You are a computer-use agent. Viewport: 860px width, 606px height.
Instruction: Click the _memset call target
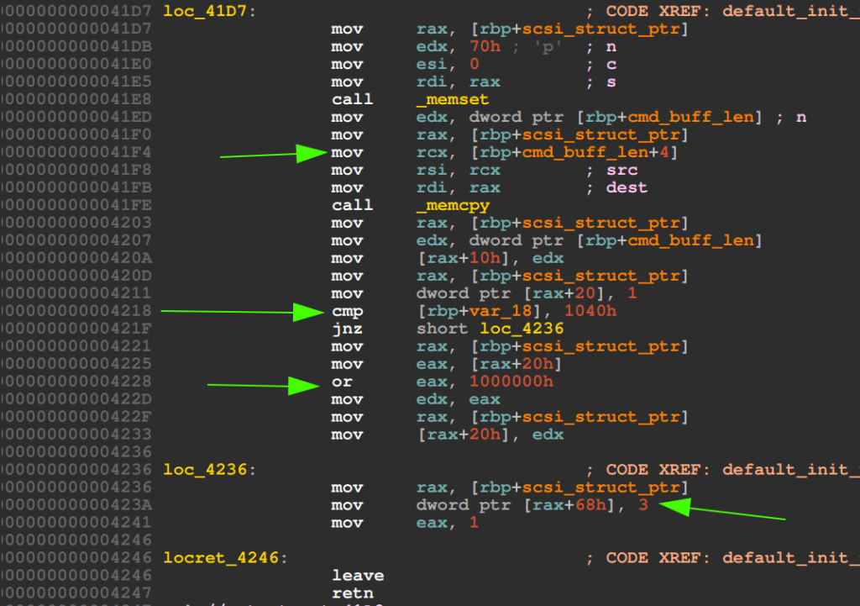[x=453, y=99]
